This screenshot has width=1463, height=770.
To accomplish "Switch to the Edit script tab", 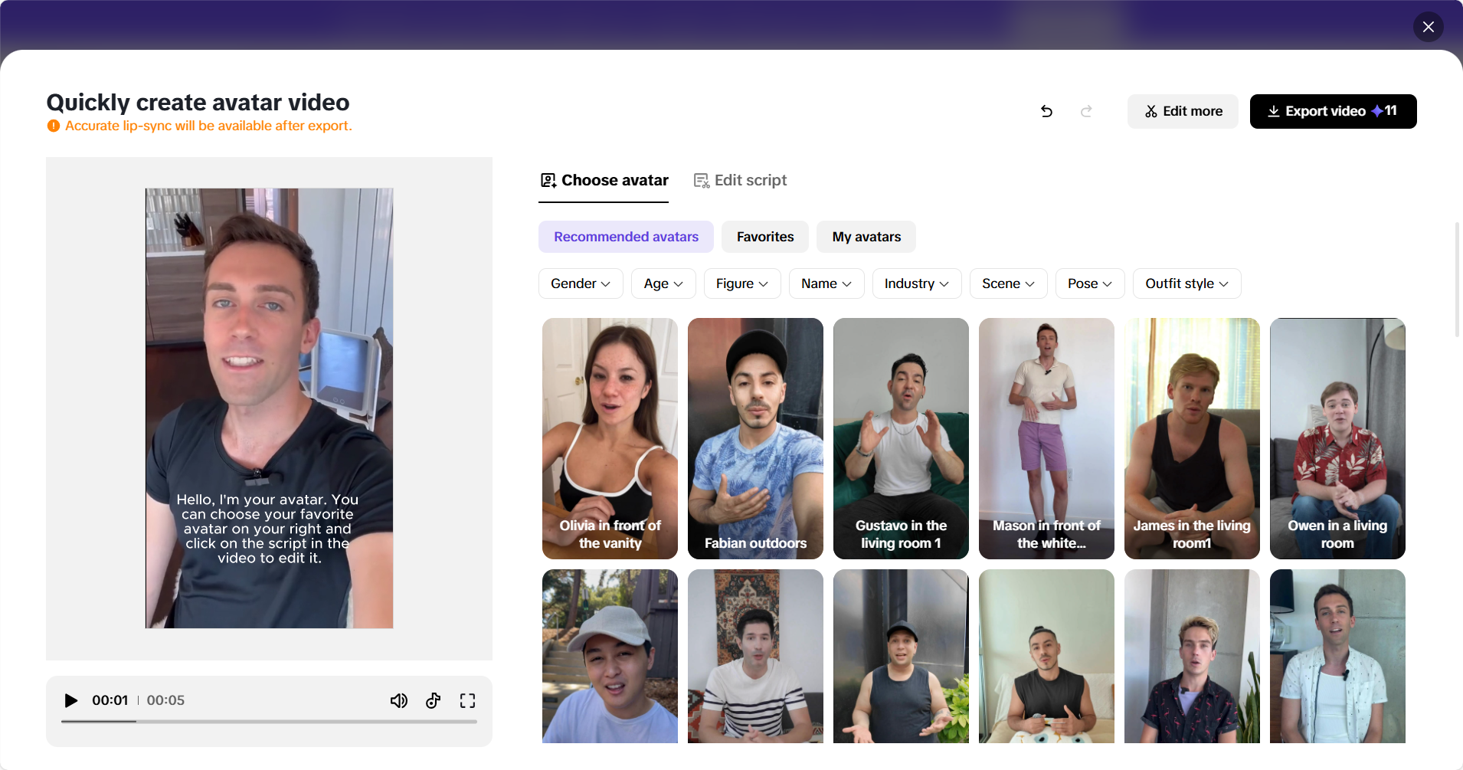I will click(x=740, y=179).
